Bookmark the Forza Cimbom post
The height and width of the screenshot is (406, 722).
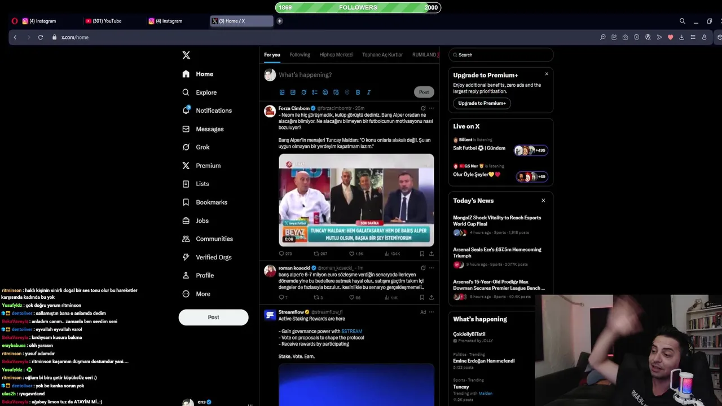(x=422, y=254)
